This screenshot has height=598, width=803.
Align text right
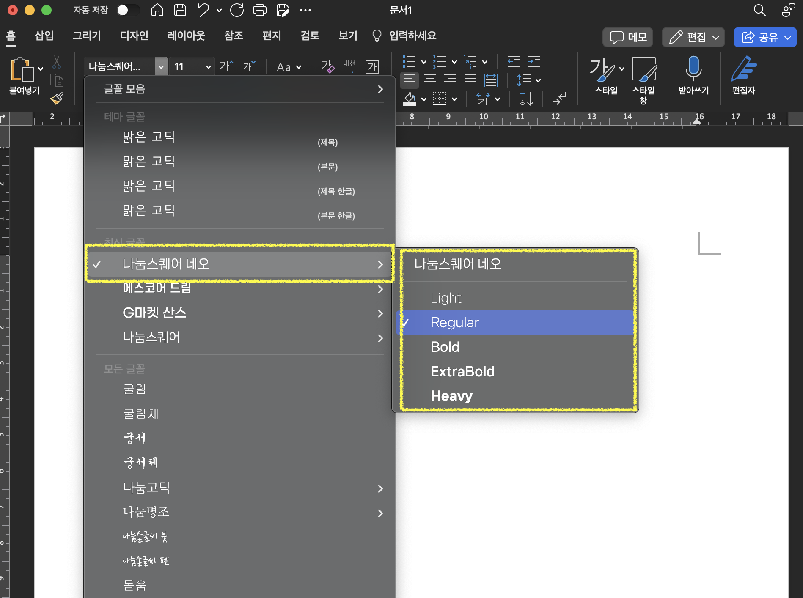pos(450,80)
